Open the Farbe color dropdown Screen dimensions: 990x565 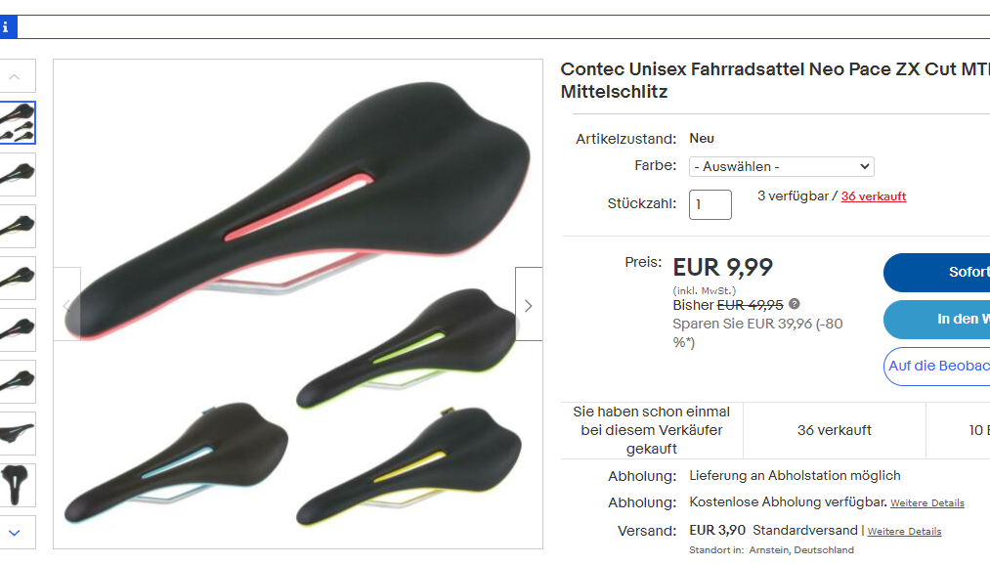(782, 166)
